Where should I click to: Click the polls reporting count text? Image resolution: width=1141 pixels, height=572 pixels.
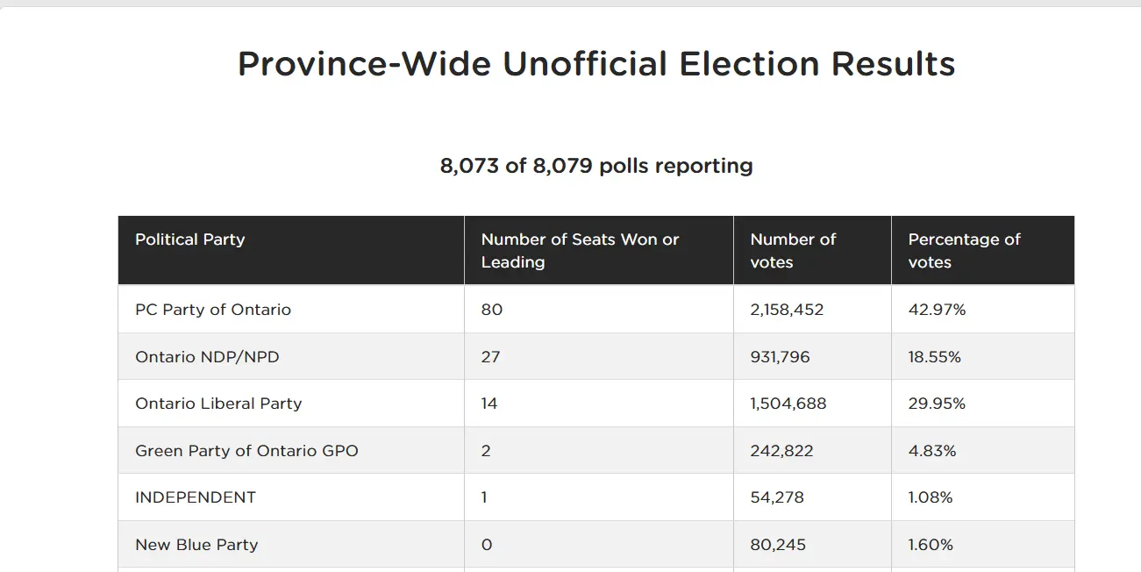(596, 166)
